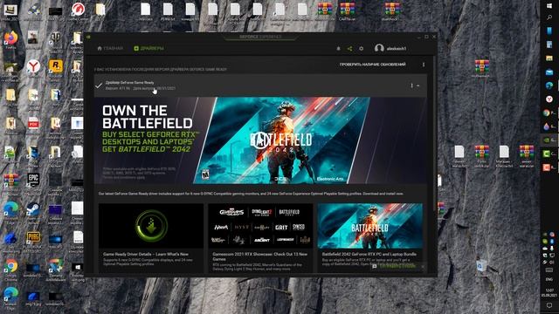Click the Firefox desktop shortcut
559x314 pixels.
(x=10, y=39)
